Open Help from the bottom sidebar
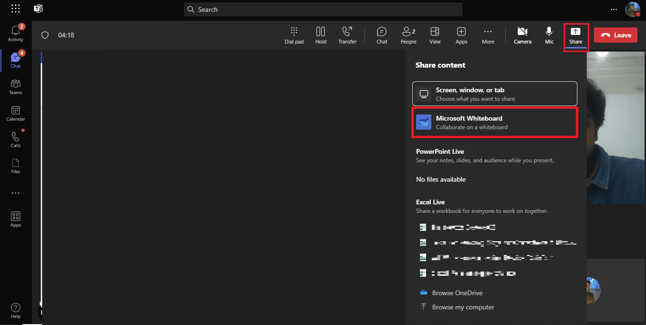 tap(15, 310)
